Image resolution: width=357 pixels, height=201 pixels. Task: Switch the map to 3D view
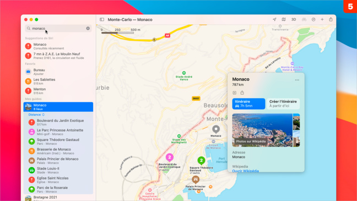294,20
